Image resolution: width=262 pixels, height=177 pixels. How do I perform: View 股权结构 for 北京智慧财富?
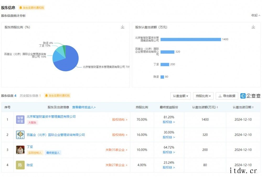tap(120, 119)
